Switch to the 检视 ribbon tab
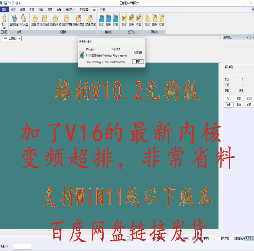 (x=103, y=10)
